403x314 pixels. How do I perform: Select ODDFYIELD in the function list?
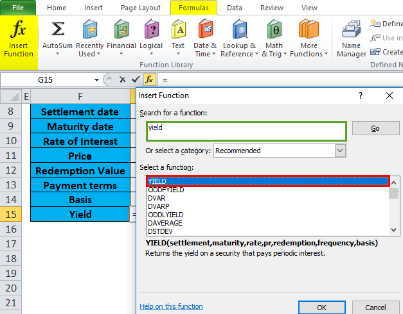[268, 190]
